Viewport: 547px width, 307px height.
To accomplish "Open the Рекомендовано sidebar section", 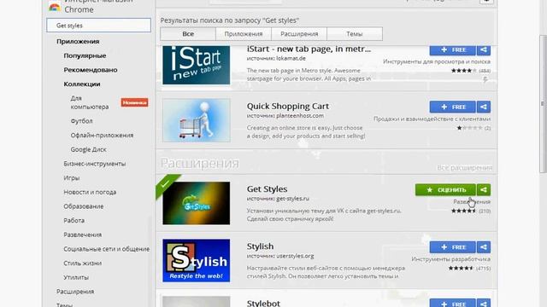I will (x=91, y=70).
